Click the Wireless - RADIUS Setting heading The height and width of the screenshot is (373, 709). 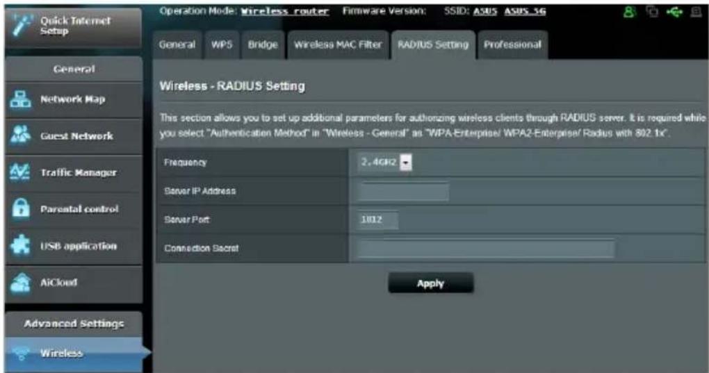[x=232, y=86]
